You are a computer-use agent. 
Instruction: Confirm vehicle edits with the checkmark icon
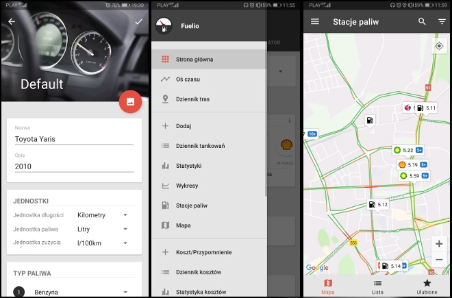138,22
